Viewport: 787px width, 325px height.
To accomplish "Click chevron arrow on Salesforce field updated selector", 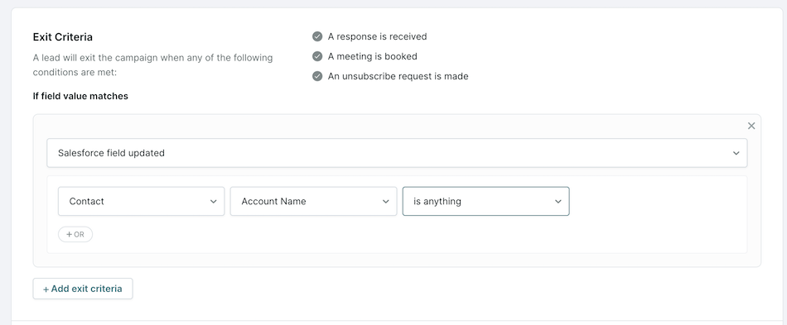I will (736, 153).
